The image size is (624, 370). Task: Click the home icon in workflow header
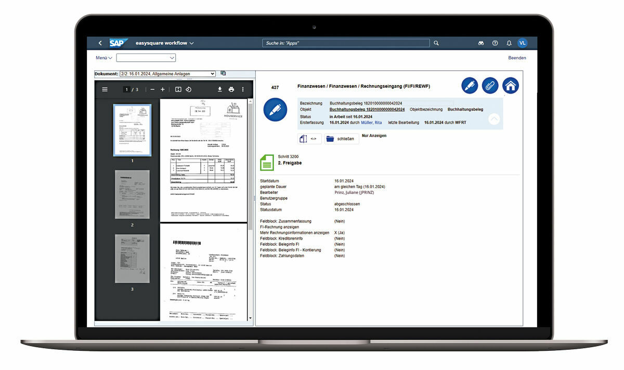(x=510, y=86)
